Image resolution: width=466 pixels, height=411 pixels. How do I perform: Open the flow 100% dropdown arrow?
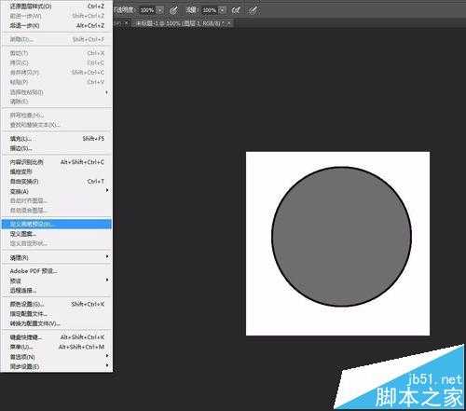[222, 10]
